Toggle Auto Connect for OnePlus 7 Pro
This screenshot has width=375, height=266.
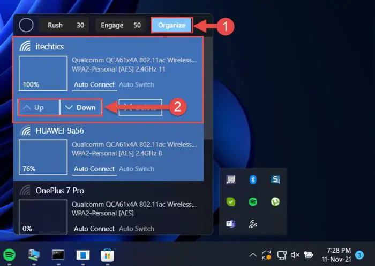pos(94,229)
